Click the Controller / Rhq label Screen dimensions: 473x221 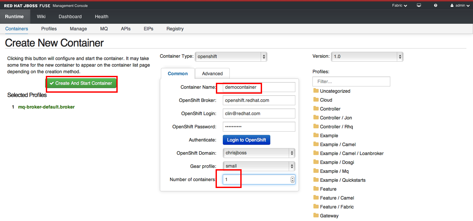(337, 127)
